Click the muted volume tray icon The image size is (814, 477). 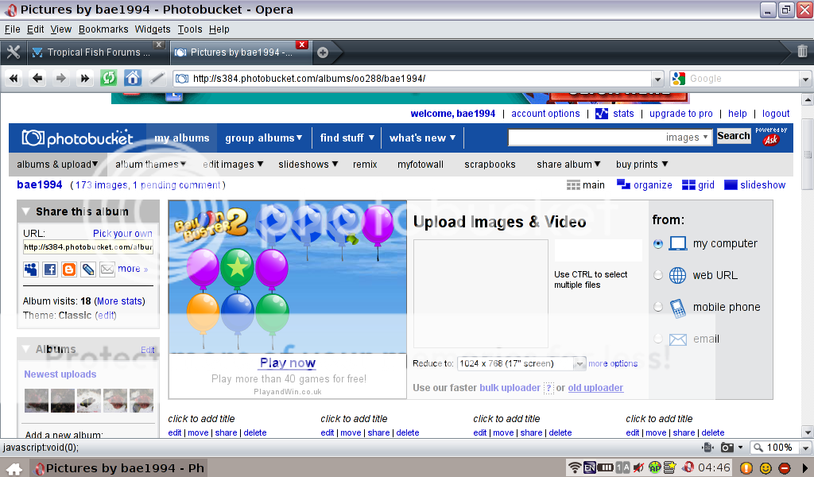(638, 468)
